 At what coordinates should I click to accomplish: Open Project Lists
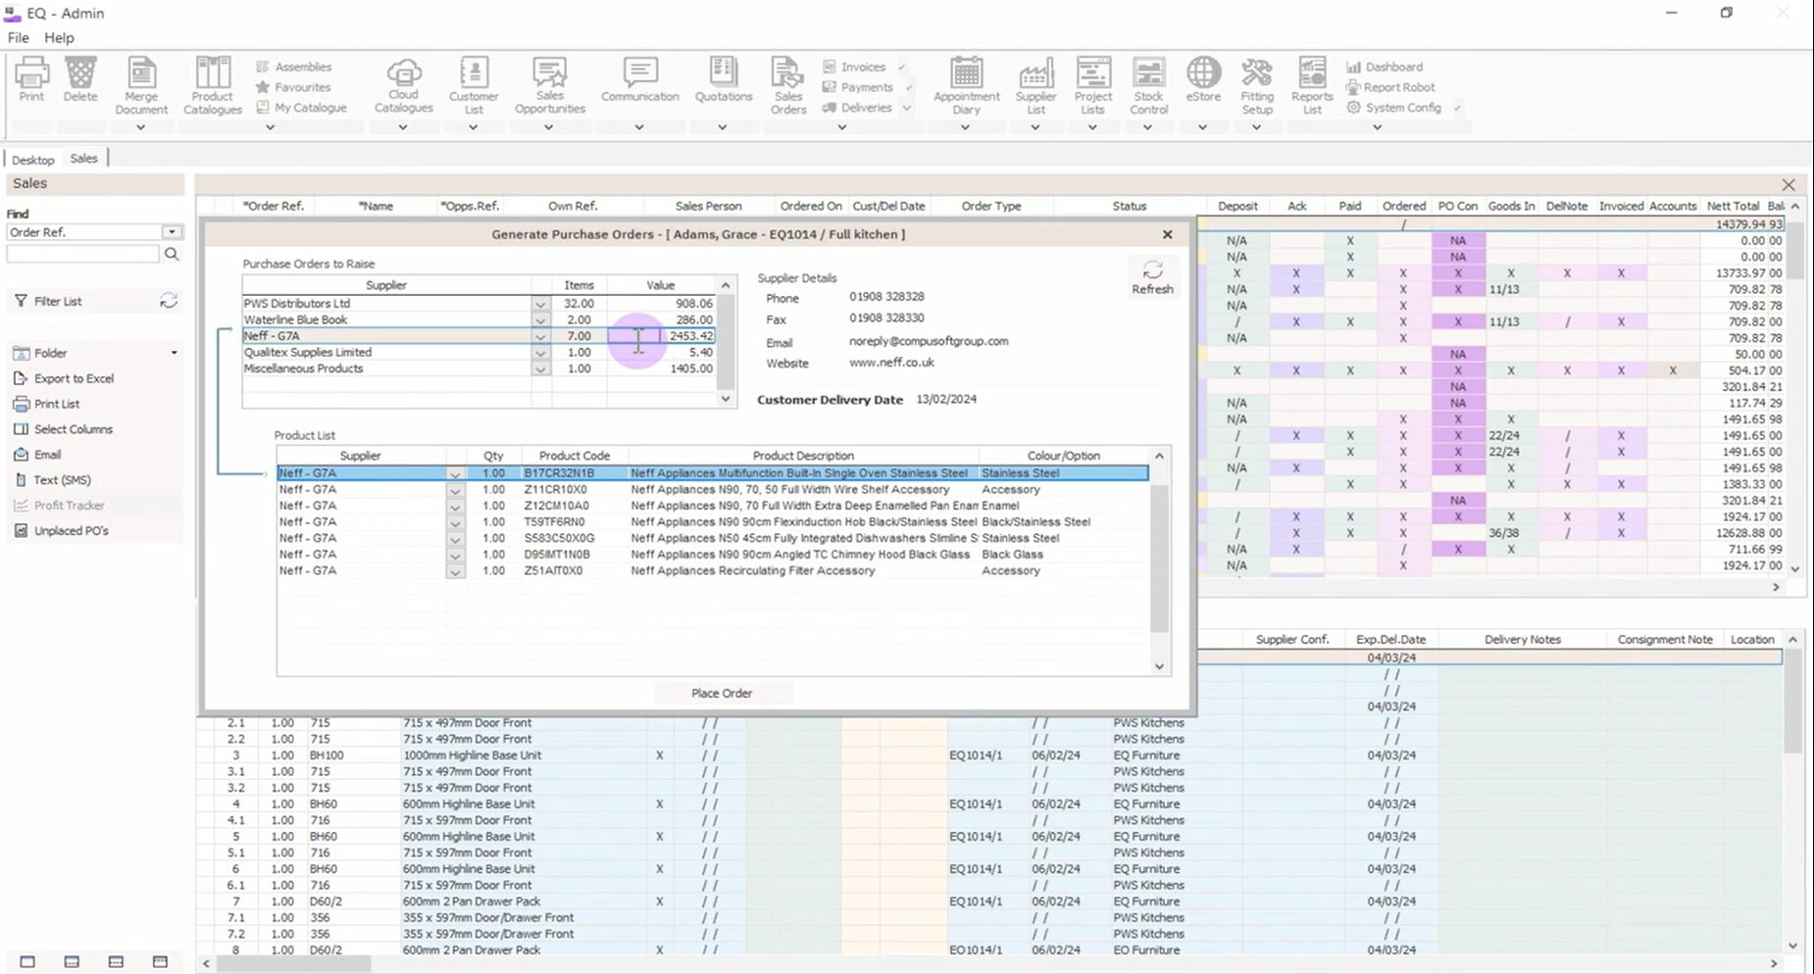coord(1092,86)
